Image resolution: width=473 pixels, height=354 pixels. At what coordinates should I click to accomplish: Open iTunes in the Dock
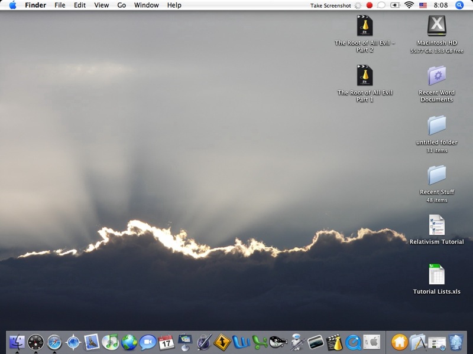[110, 342]
